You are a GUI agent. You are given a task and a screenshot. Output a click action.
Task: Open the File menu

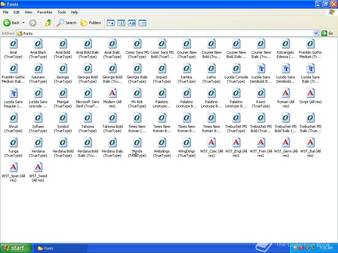point(6,12)
